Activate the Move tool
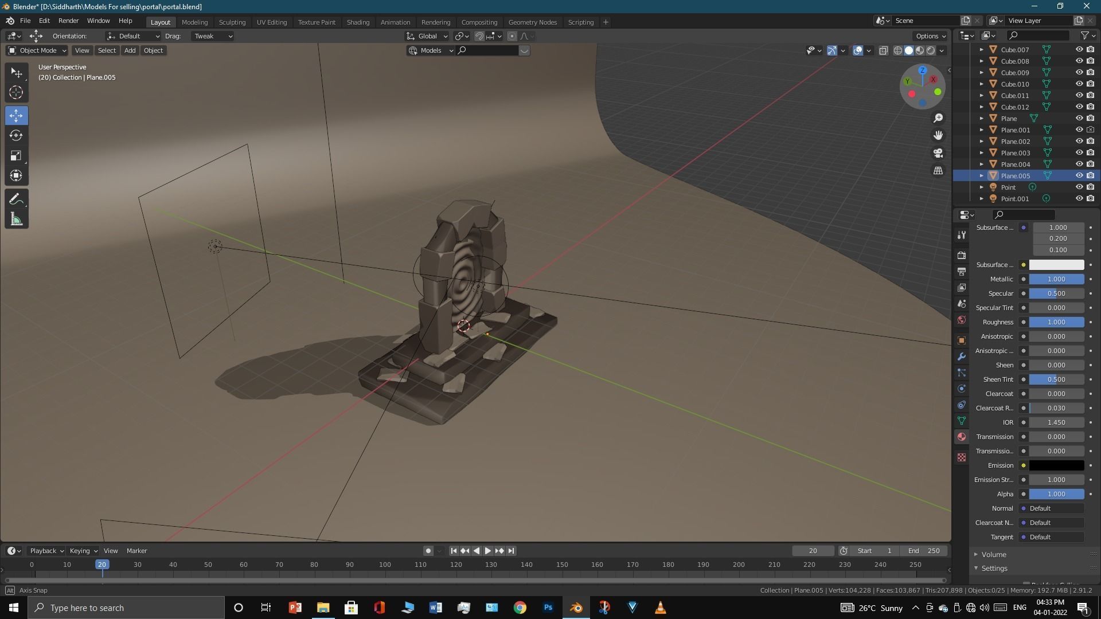This screenshot has height=619, width=1101. [x=17, y=116]
